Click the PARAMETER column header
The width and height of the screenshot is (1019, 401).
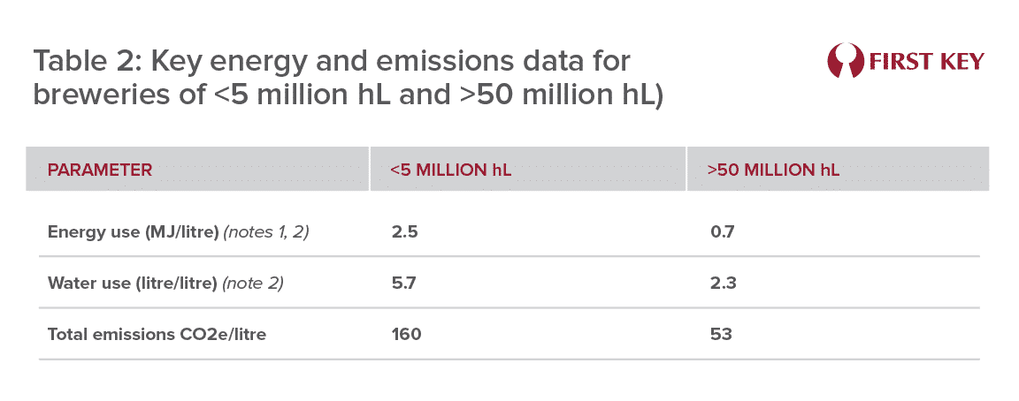tap(99, 170)
